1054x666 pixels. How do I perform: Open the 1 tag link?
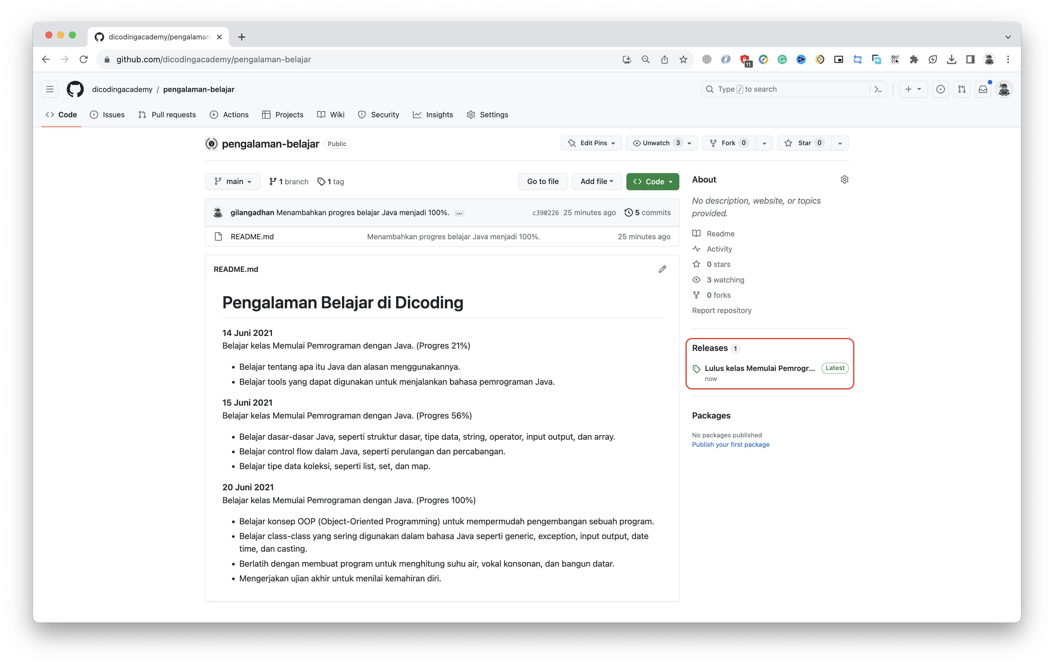pyautogui.click(x=331, y=182)
